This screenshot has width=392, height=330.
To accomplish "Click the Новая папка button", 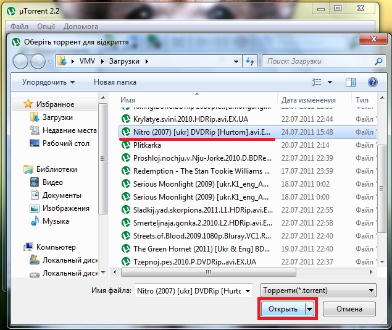I will pyautogui.click(x=115, y=82).
